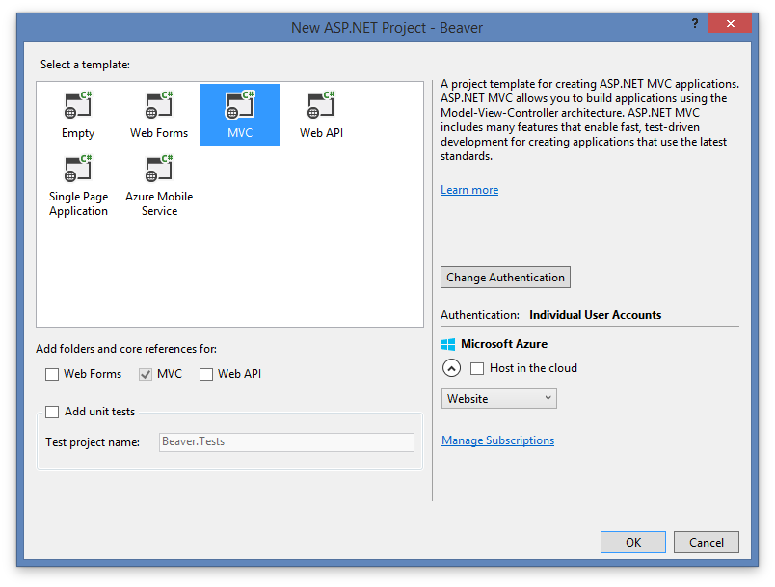Close the New ASP.NET Project dialog
Screen dimensions: 775x587
730,23
